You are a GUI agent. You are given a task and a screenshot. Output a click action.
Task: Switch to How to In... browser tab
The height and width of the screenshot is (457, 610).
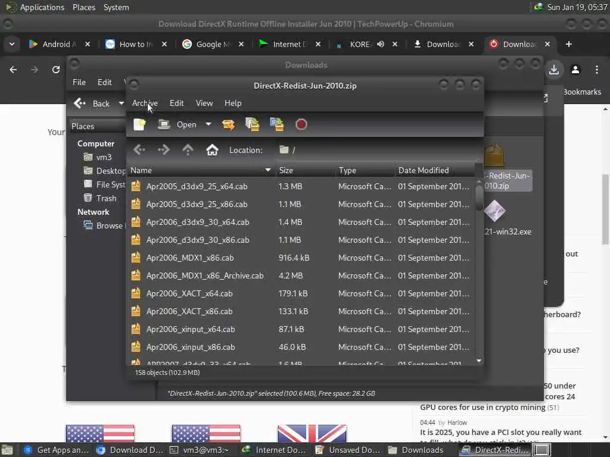tap(135, 44)
